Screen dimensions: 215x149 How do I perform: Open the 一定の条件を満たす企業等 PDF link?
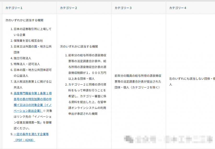(x=31, y=134)
